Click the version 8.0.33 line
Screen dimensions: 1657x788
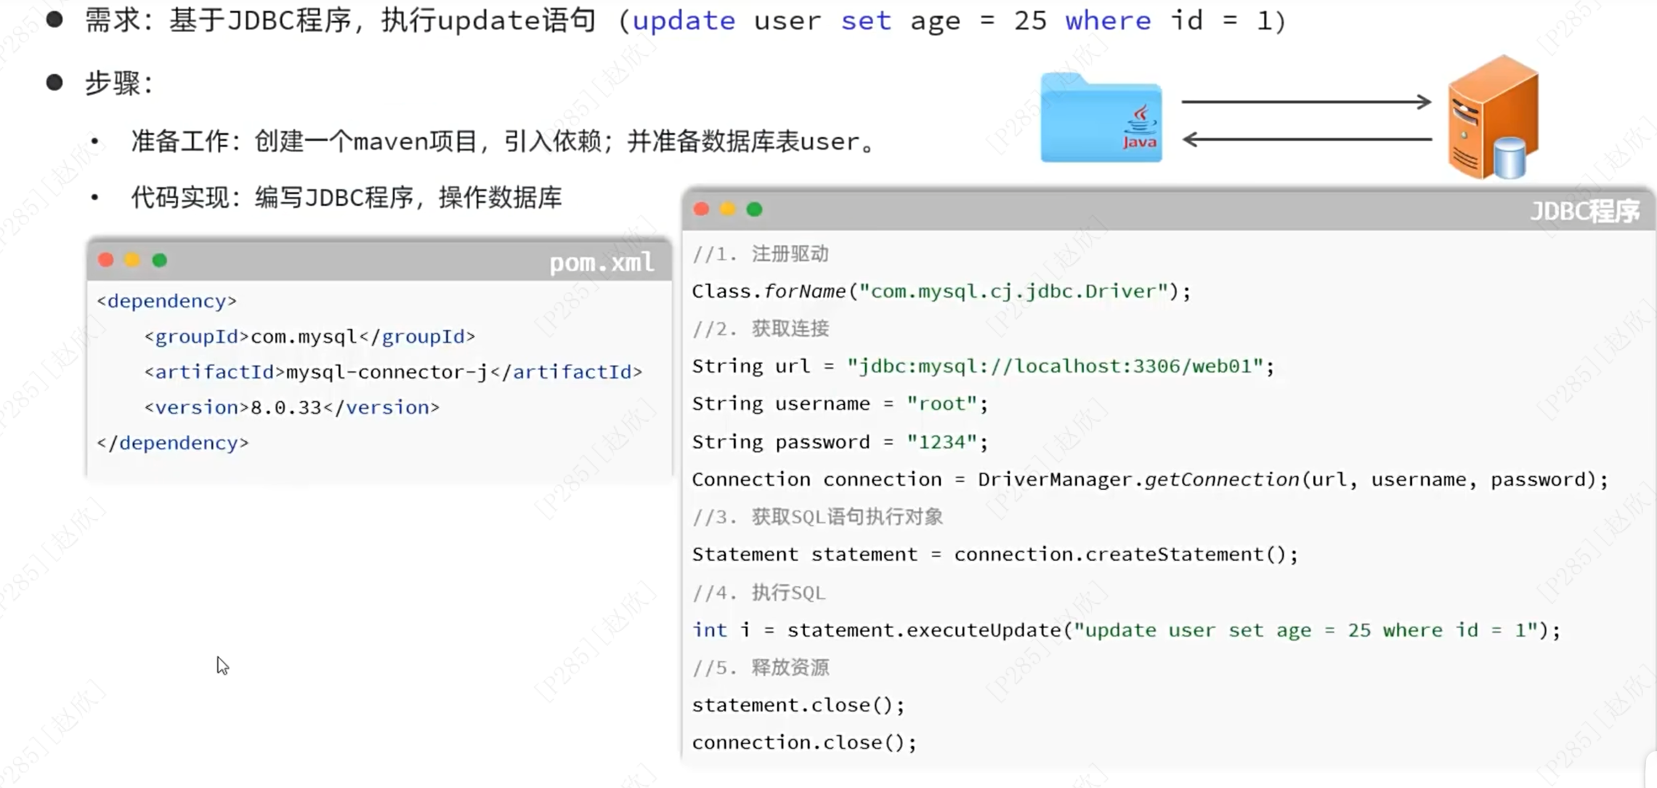[x=291, y=408]
